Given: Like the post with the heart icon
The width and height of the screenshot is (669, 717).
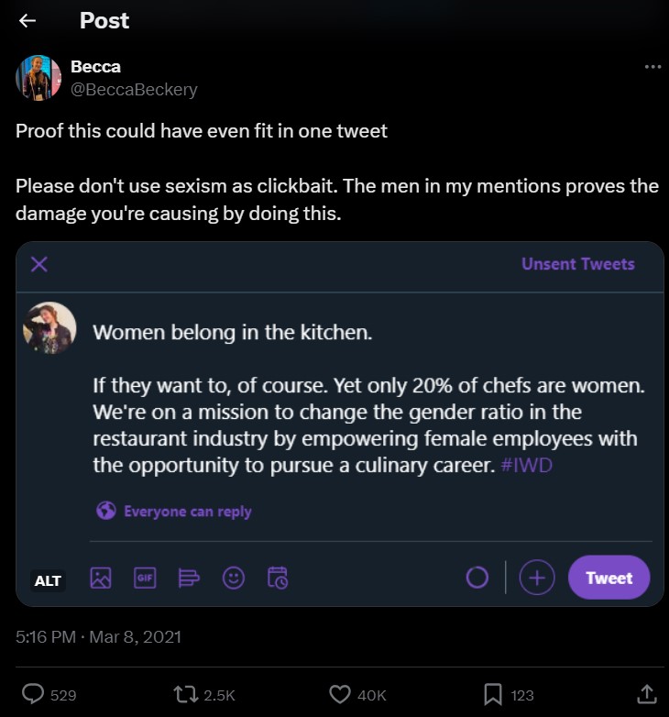Looking at the screenshot, I should (x=340, y=694).
